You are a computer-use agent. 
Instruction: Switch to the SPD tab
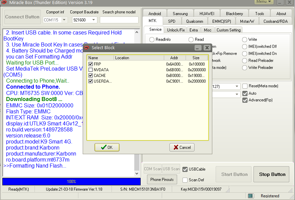[x=172, y=21]
